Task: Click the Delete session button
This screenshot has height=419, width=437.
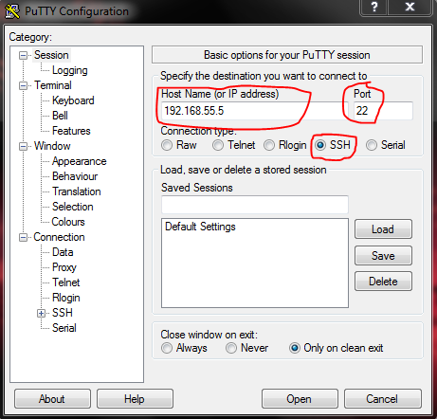Action: point(383,282)
